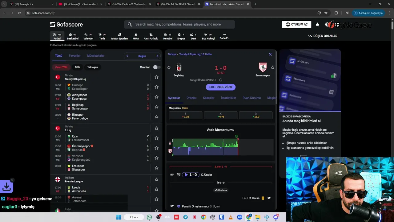Viewport: 394px width, 222px height.
Task: Open Telegram from the taskbar
Action: pyautogui.click(x=185, y=217)
